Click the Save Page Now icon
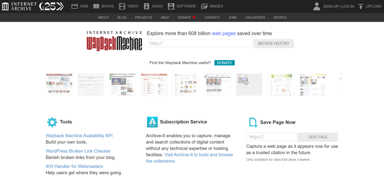The height and width of the screenshot is (178, 384). (x=253, y=122)
